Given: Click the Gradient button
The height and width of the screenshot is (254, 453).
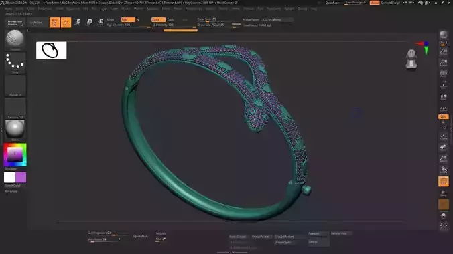Looking at the screenshot, I should tap(11, 169).
